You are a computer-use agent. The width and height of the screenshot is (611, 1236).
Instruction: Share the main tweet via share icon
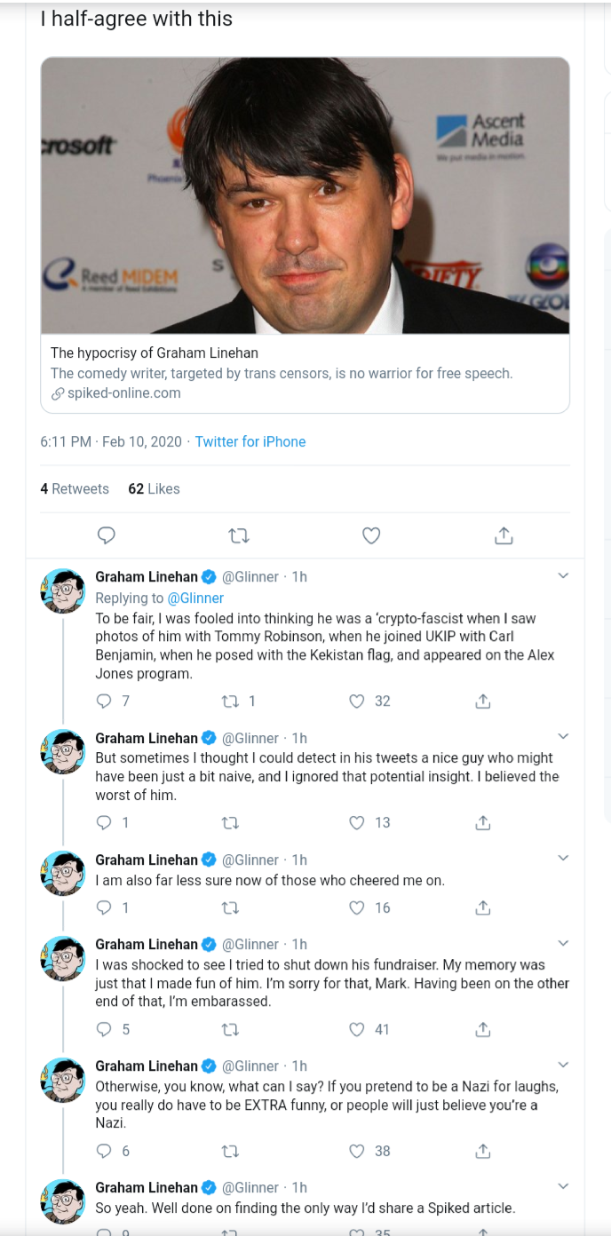click(x=503, y=535)
